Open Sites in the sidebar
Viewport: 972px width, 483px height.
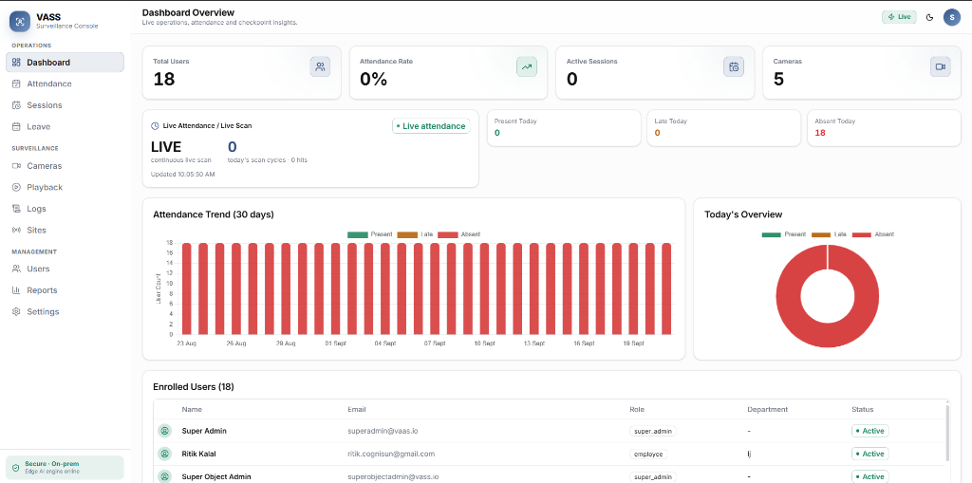point(65,230)
